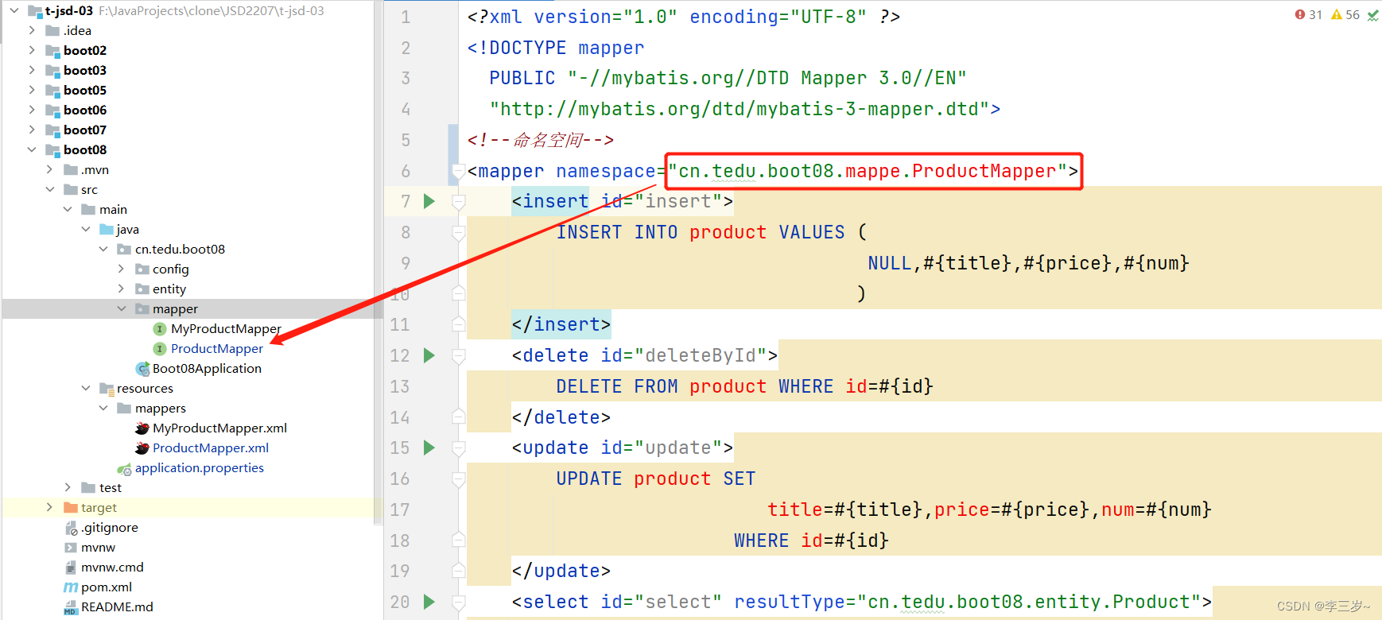Click the blue java source folder icon
The width and height of the screenshot is (1382, 620).
(107, 230)
